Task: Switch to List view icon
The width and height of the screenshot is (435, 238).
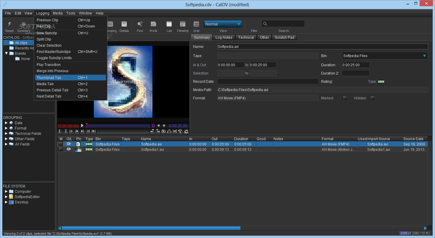Action: point(169,24)
